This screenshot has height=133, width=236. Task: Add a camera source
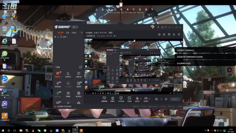coord(113,99)
